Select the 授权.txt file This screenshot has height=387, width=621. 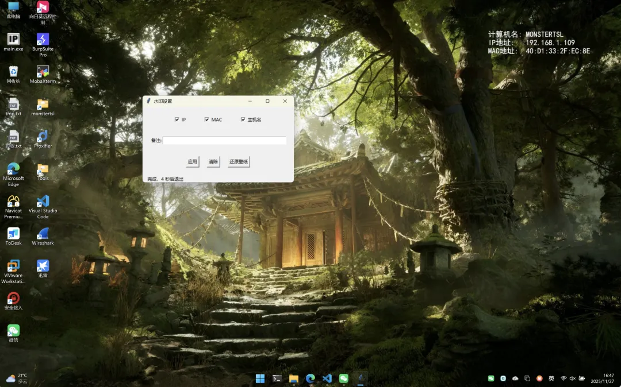click(x=13, y=140)
